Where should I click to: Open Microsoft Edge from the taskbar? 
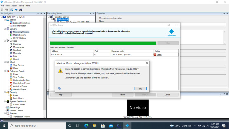pyautogui.click(x=86, y=125)
